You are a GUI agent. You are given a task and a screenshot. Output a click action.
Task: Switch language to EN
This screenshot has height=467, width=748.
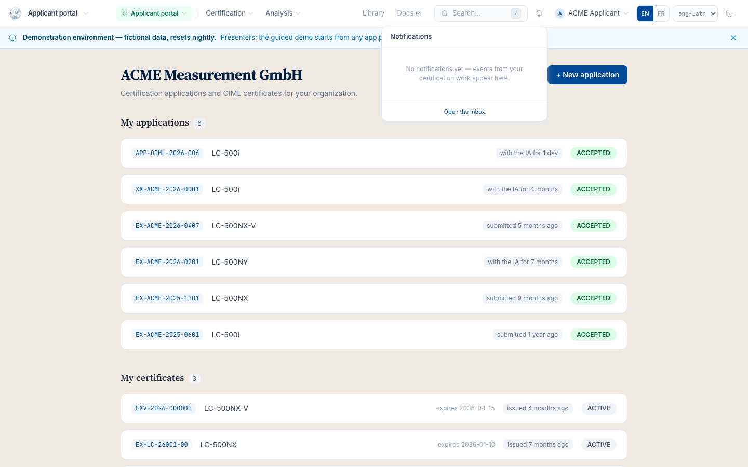click(x=645, y=13)
